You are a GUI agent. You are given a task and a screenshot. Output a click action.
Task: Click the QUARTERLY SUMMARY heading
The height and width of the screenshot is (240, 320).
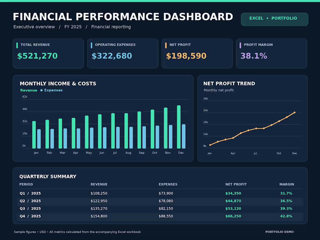pyautogui.click(x=48, y=177)
